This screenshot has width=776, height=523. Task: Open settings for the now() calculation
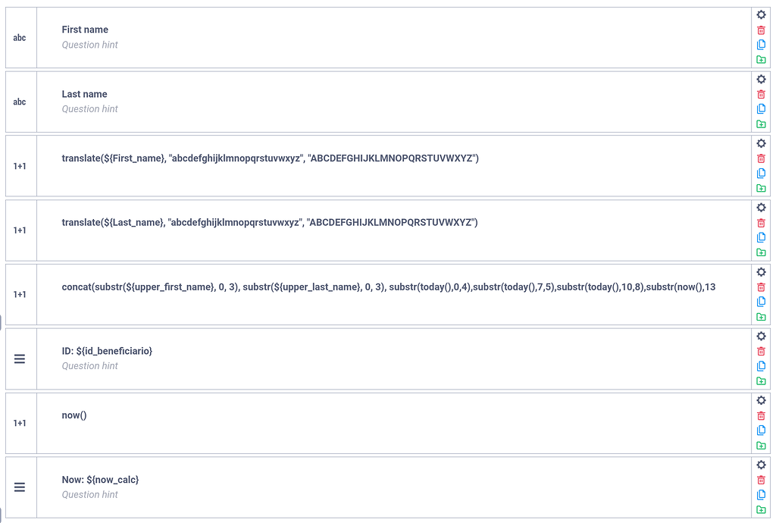tap(761, 400)
